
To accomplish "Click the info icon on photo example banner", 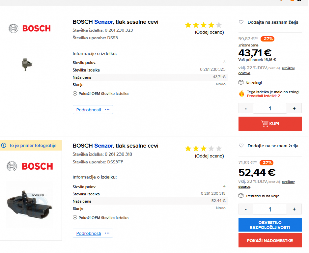I will click(4, 146).
